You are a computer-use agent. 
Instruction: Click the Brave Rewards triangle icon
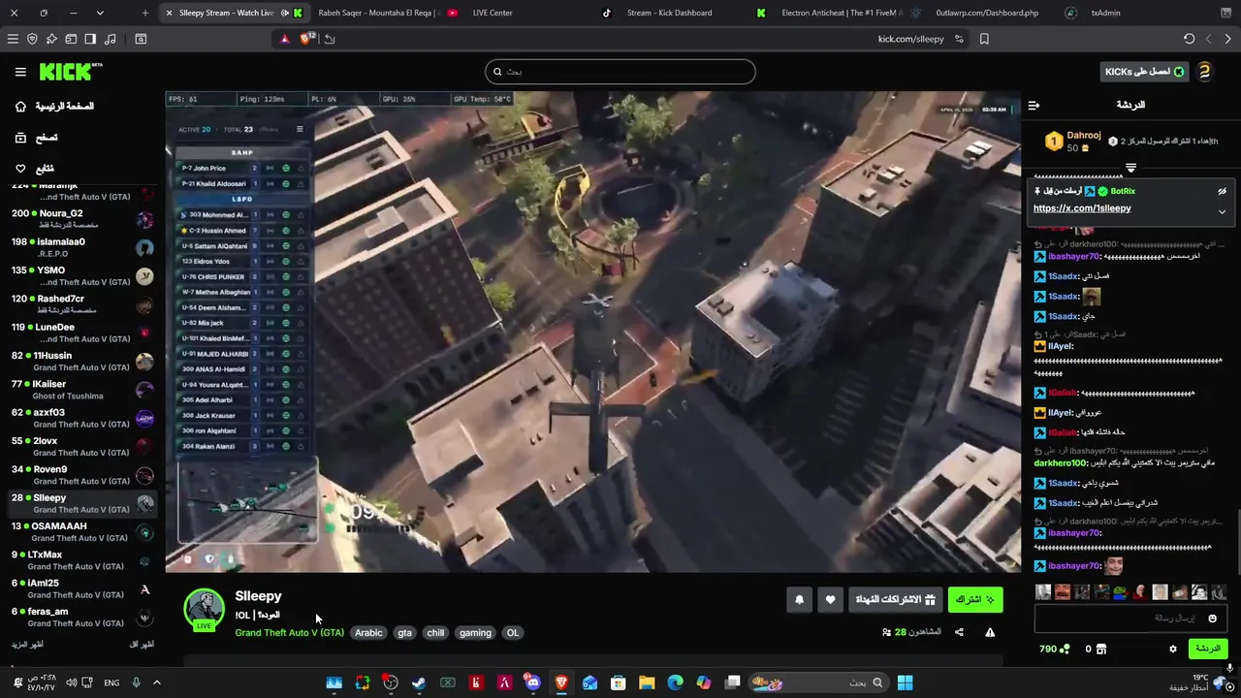[284, 39]
